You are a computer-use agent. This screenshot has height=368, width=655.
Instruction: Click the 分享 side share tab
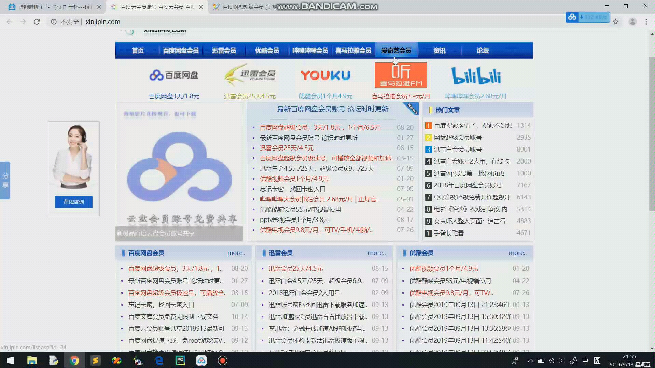pos(5,180)
